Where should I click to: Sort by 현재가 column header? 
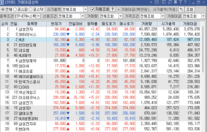pos(56,24)
